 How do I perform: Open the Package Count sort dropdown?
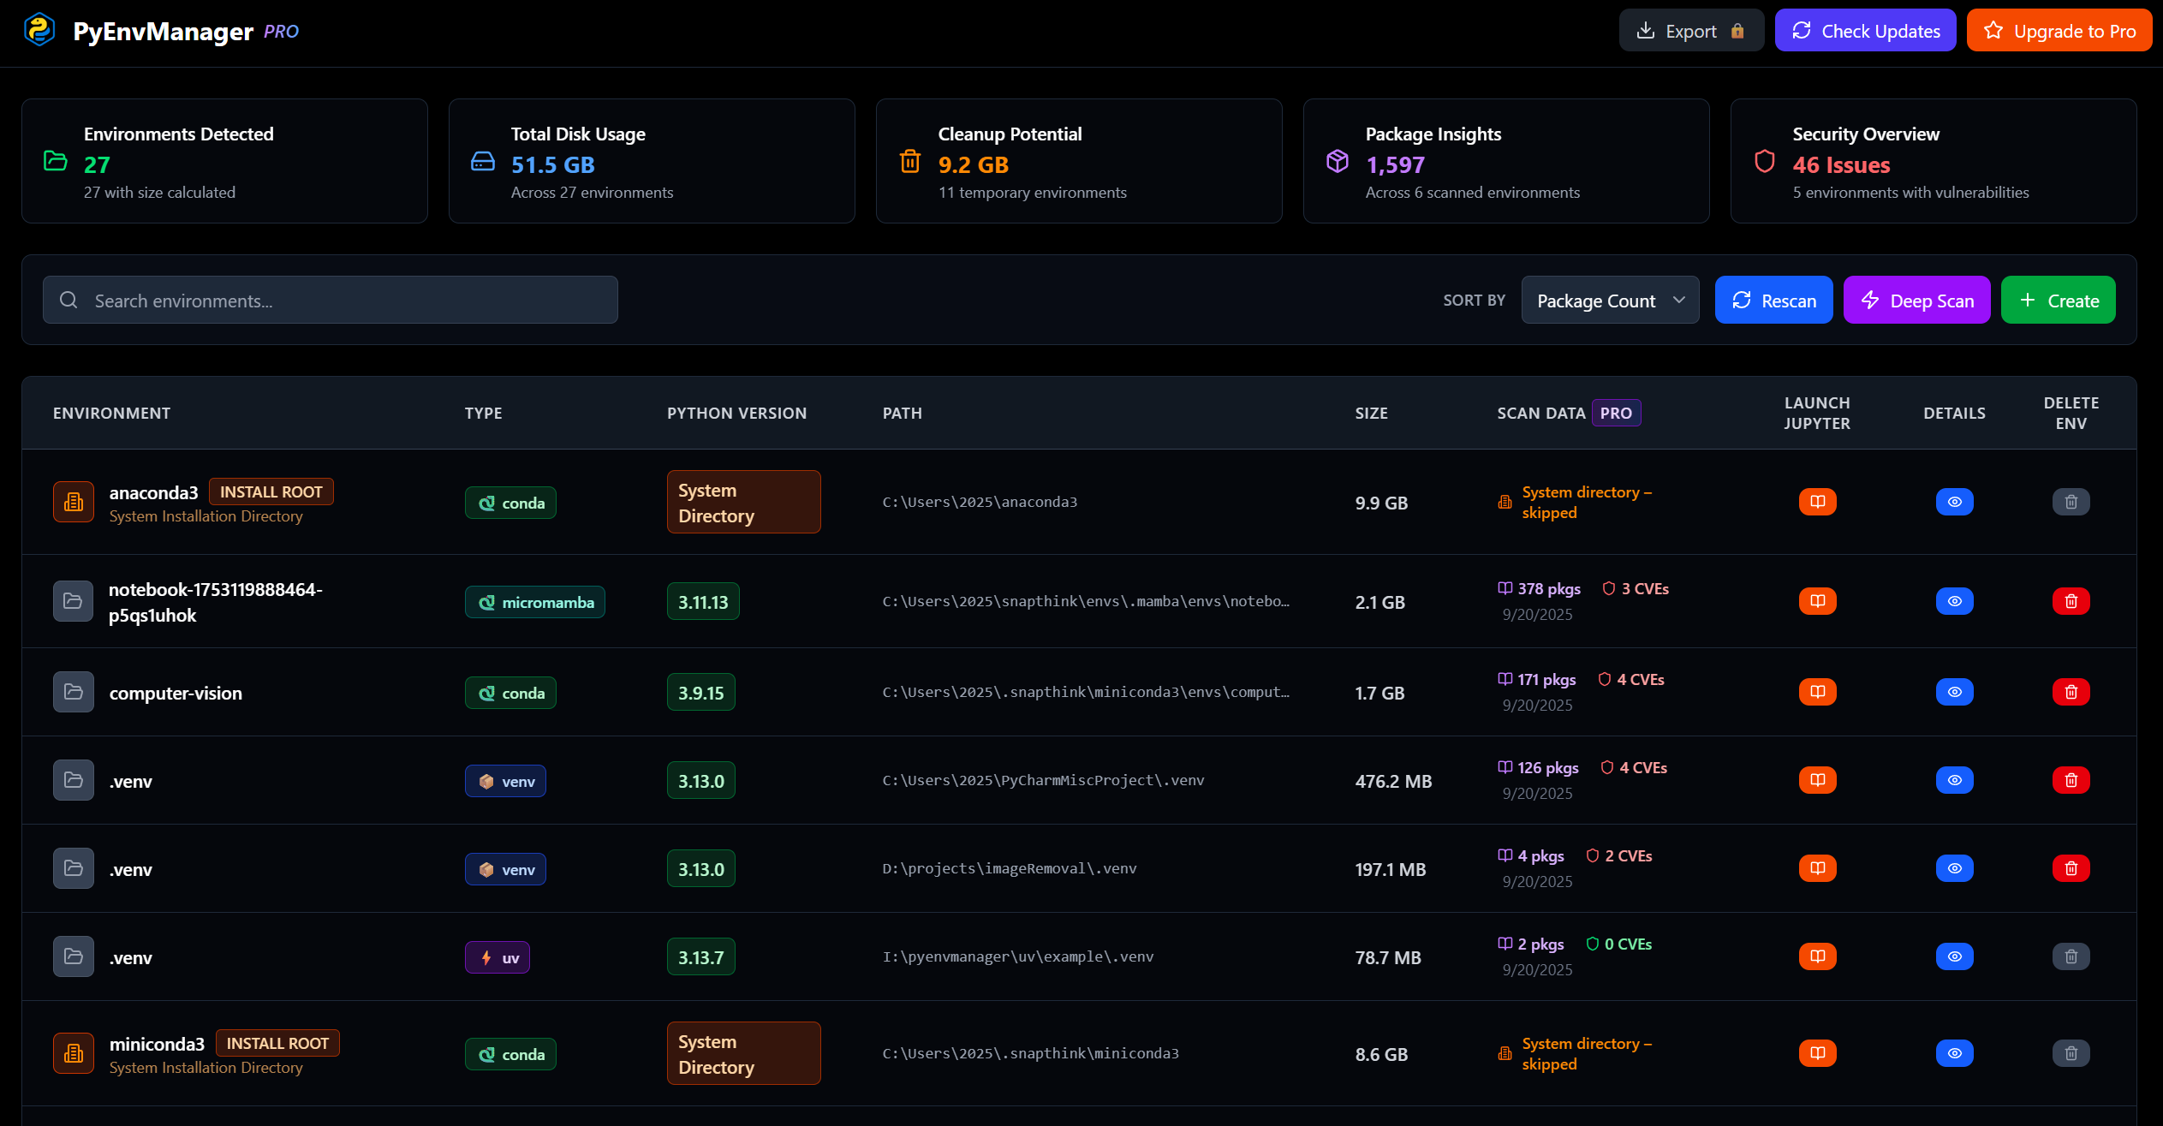click(x=1609, y=301)
